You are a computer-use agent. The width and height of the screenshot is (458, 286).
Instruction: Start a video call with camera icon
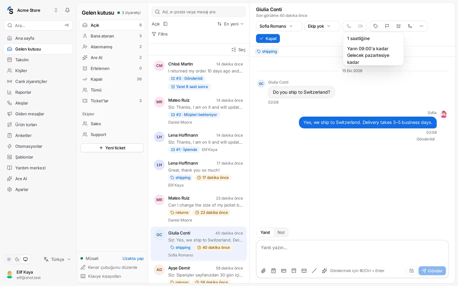[360, 26]
